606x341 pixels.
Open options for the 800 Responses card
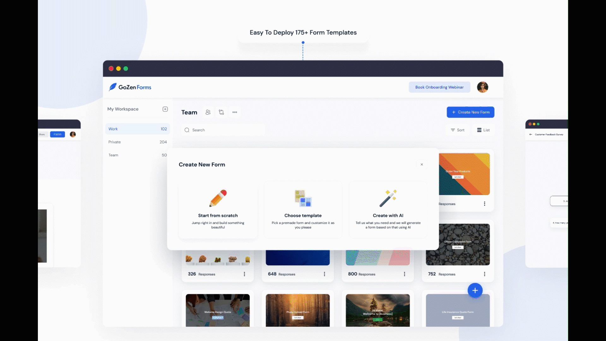pos(404,274)
